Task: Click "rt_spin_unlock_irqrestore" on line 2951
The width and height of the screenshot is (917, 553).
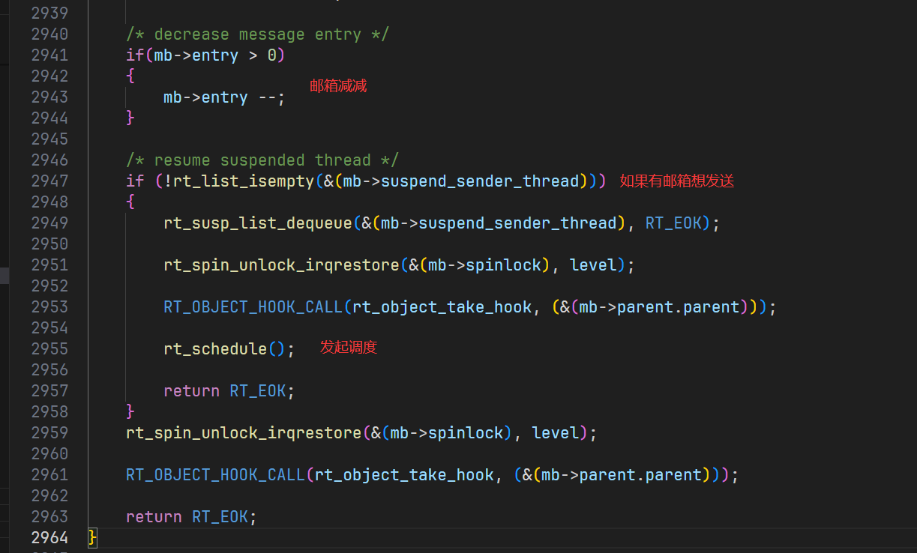Action: (281, 265)
